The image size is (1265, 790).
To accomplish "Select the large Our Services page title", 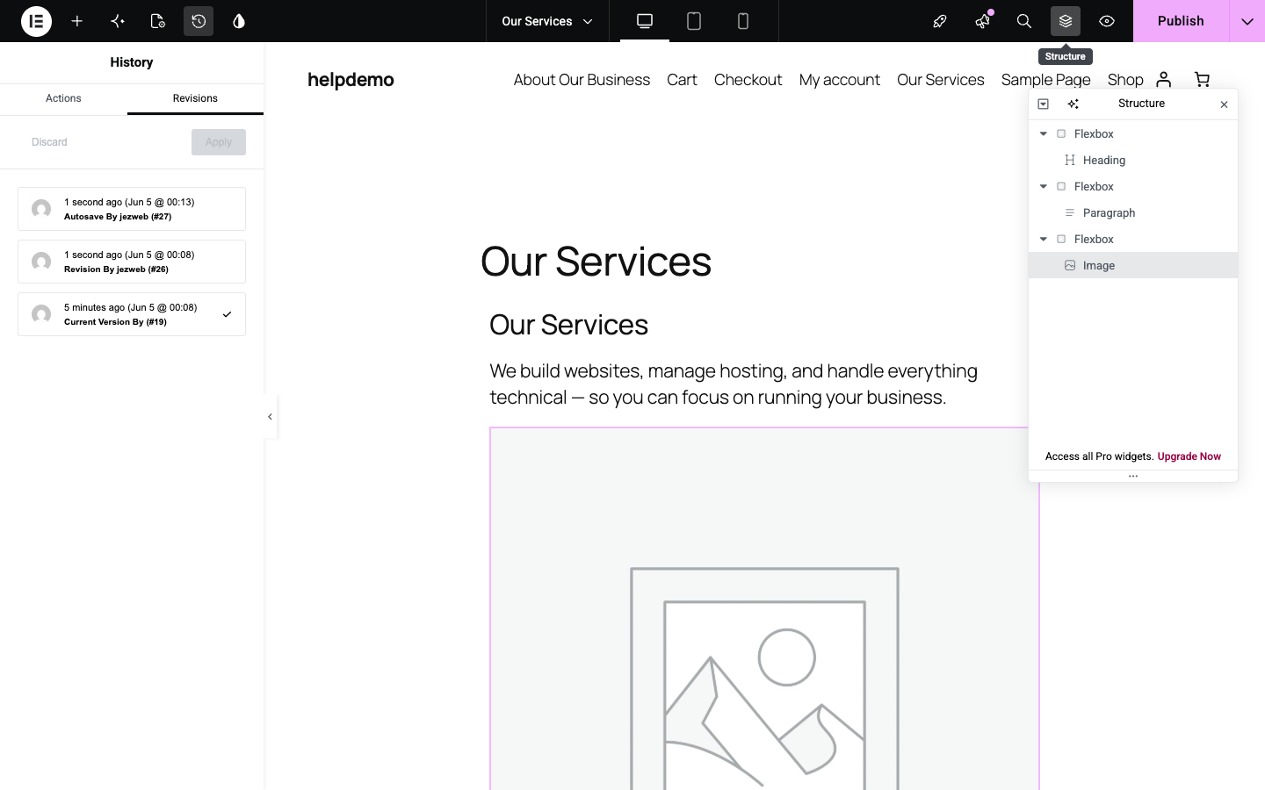I will click(596, 262).
